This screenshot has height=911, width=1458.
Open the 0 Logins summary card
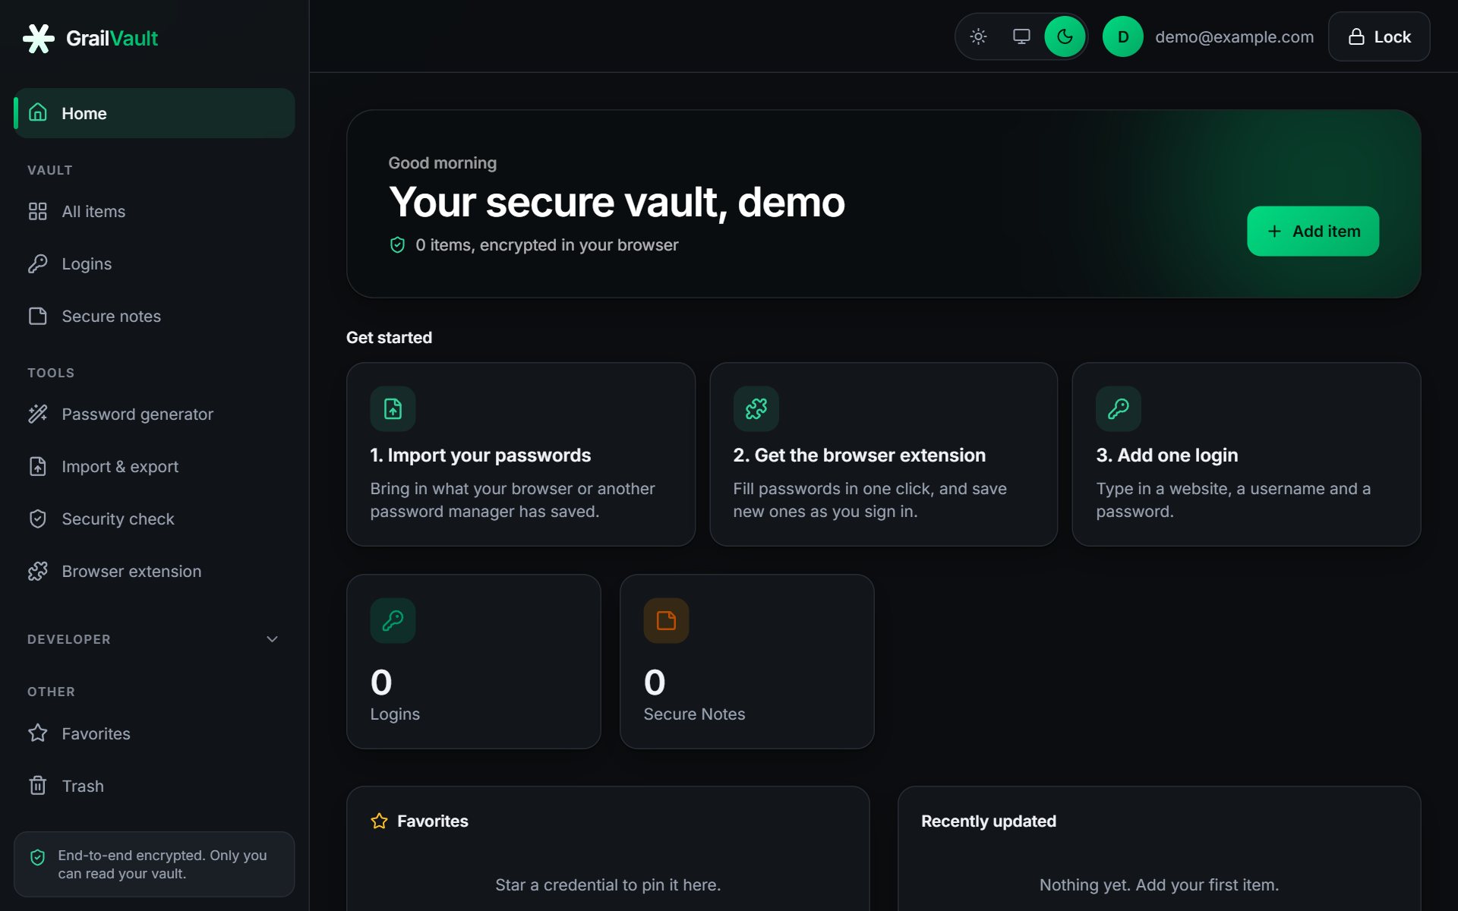474,661
